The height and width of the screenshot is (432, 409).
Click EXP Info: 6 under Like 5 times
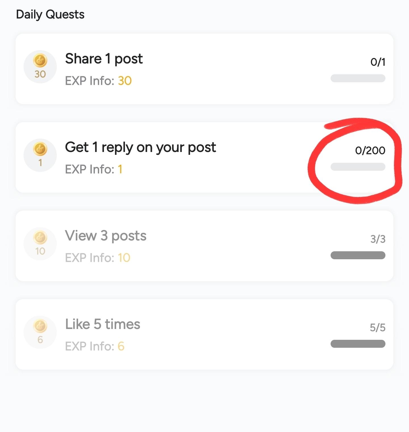point(95,346)
